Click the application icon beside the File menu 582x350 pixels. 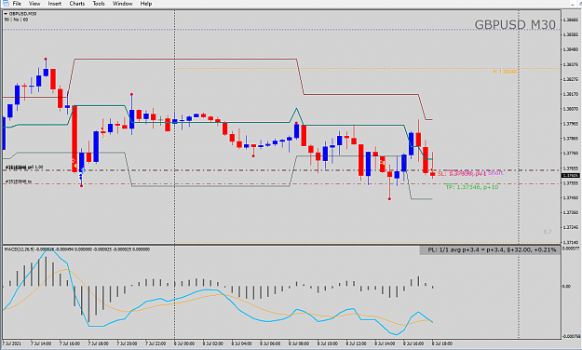6,4
